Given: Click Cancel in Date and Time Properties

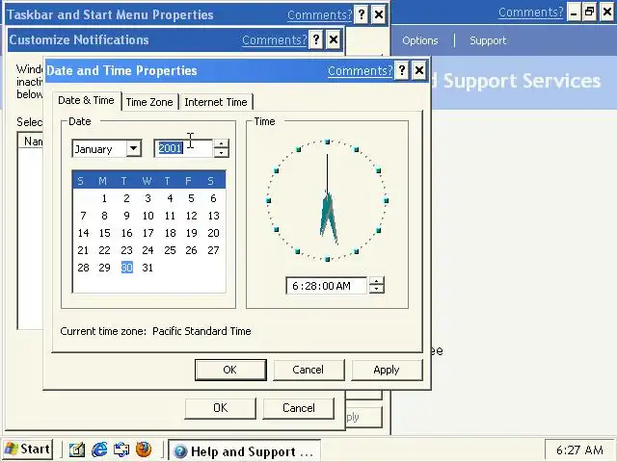Looking at the screenshot, I should click(308, 370).
